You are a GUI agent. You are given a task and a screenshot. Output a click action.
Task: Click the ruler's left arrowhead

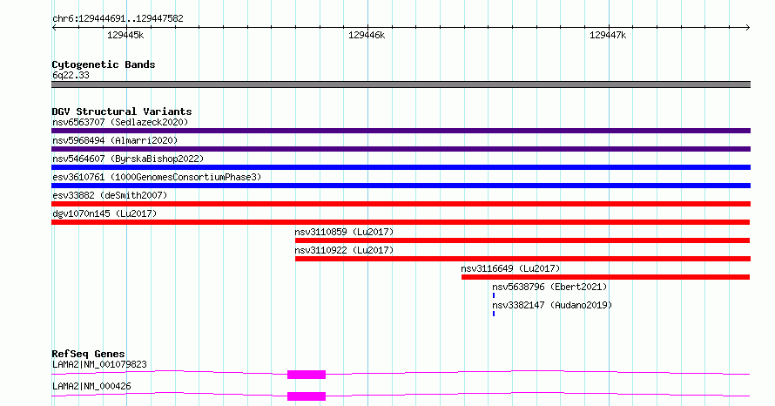point(54,28)
